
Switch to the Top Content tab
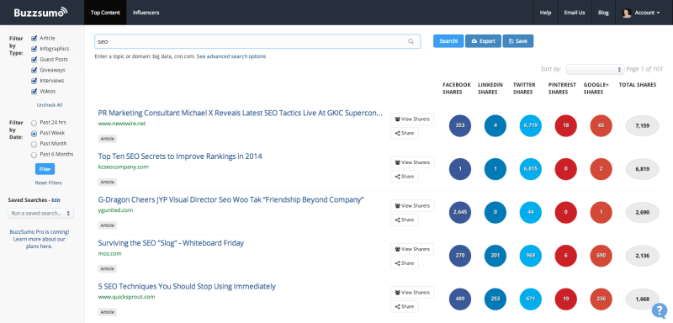click(x=104, y=13)
